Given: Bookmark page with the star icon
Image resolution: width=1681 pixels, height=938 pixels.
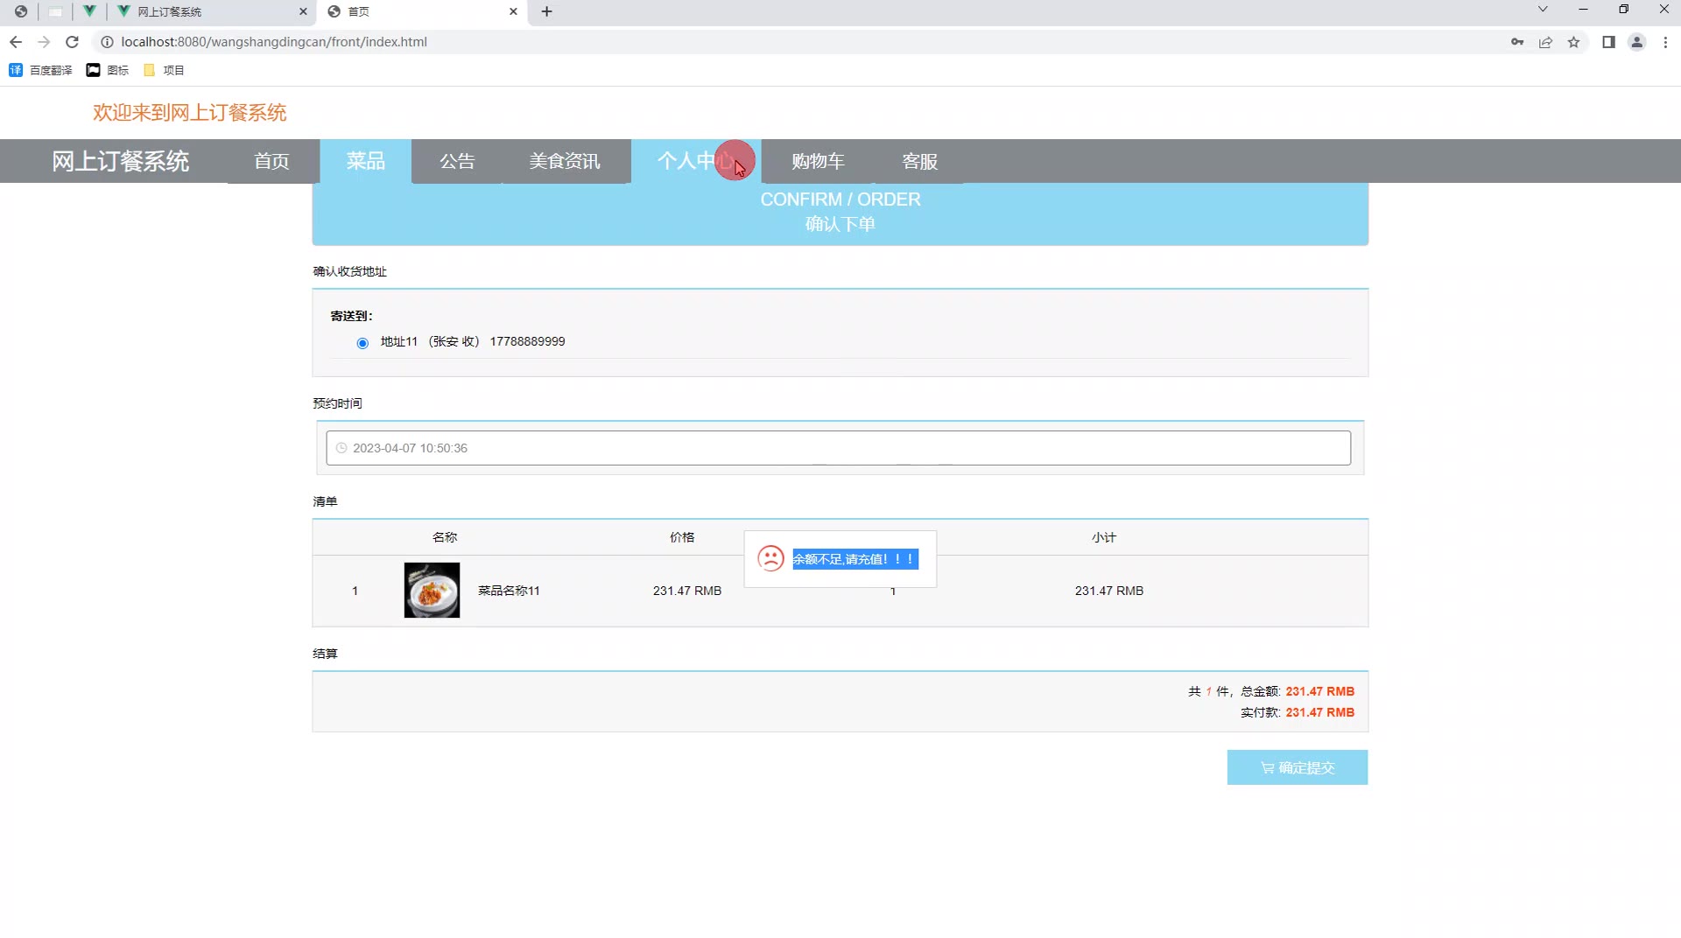Looking at the screenshot, I should (1573, 42).
